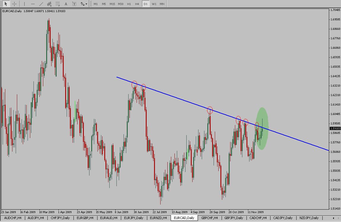Screen dimensions: 341x222
Task: Select the horizontal line drawing tool
Action: 33,4
